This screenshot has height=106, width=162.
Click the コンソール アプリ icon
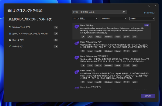click(x=10, y=40)
